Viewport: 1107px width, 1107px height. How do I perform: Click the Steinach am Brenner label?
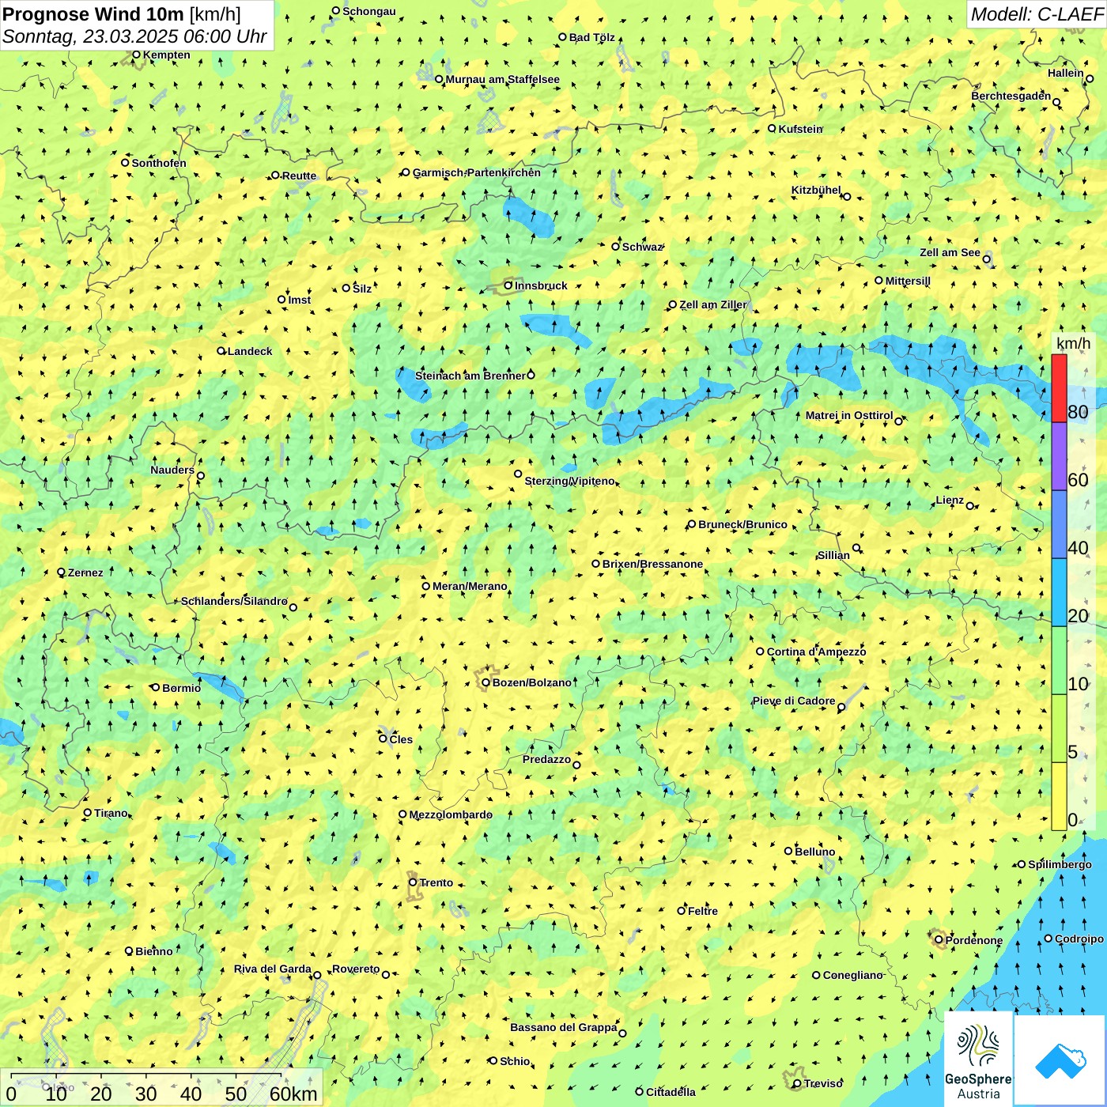click(x=470, y=376)
